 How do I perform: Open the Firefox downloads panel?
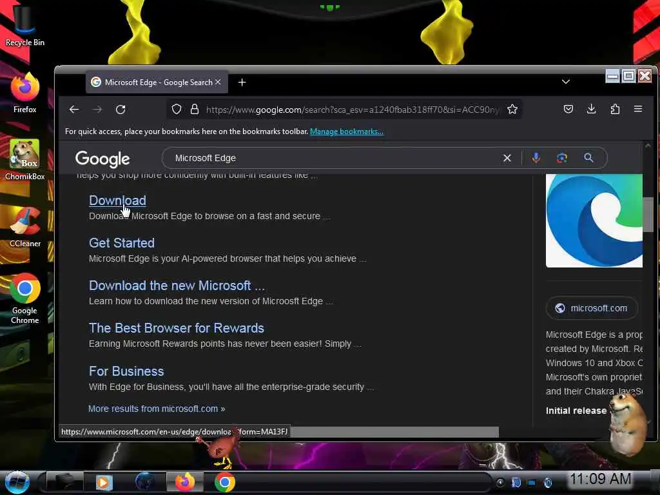pyautogui.click(x=592, y=110)
